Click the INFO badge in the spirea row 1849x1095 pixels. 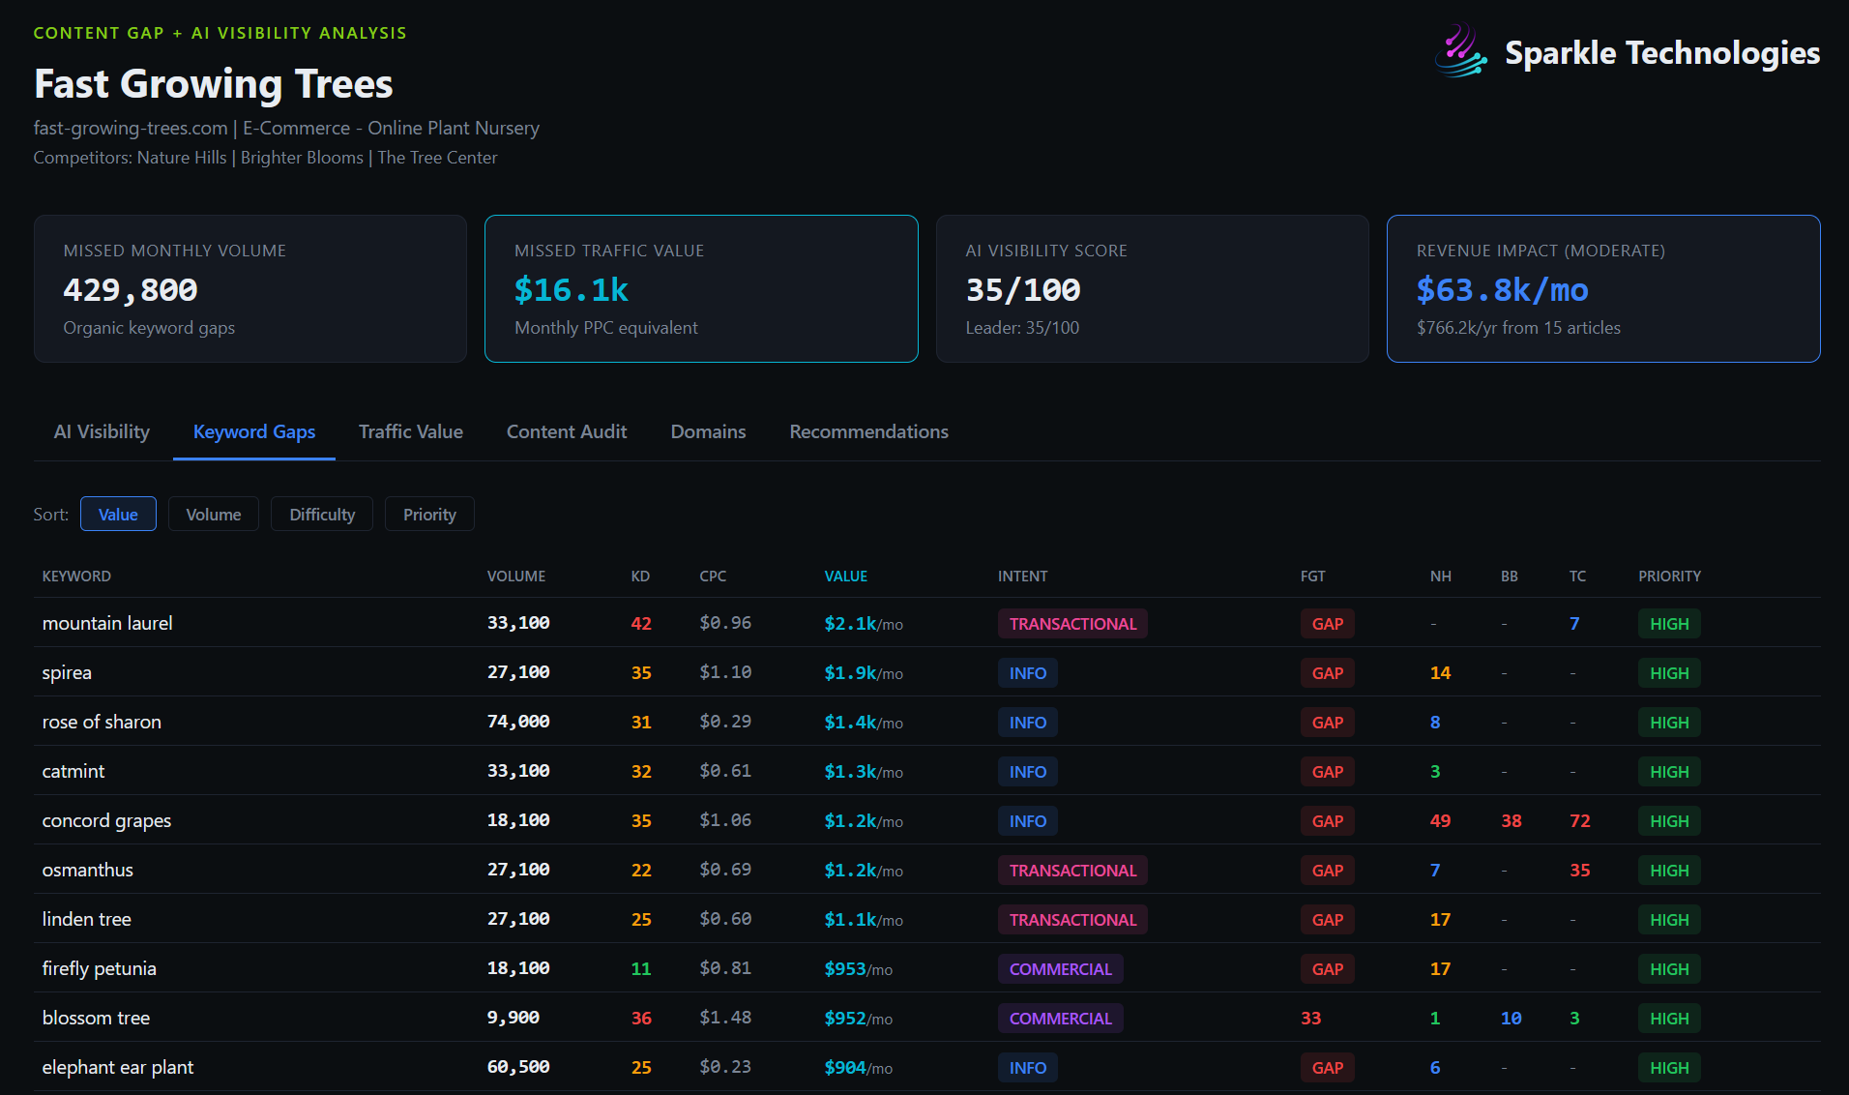(1027, 673)
